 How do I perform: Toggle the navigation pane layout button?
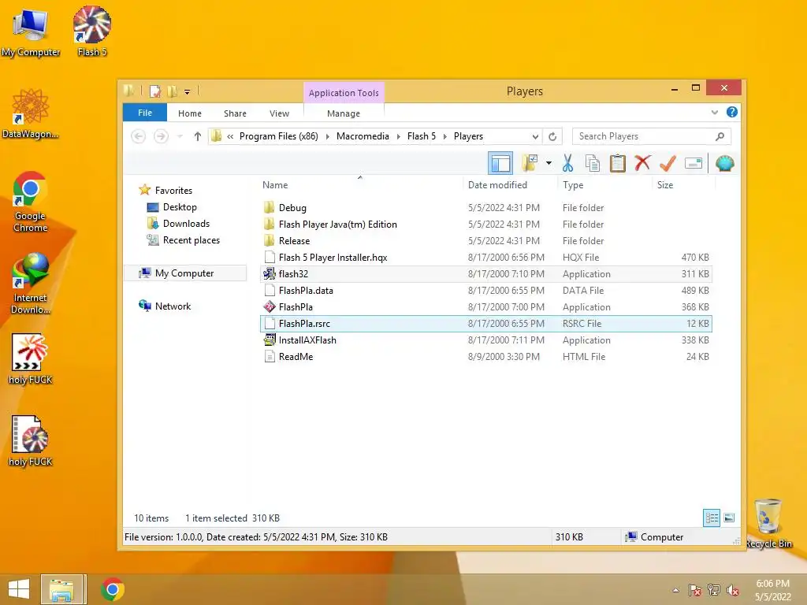[500, 164]
